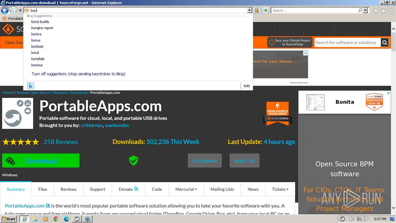Click the Bing provider icon
This screenshot has height=223, width=396.
coord(30,86)
